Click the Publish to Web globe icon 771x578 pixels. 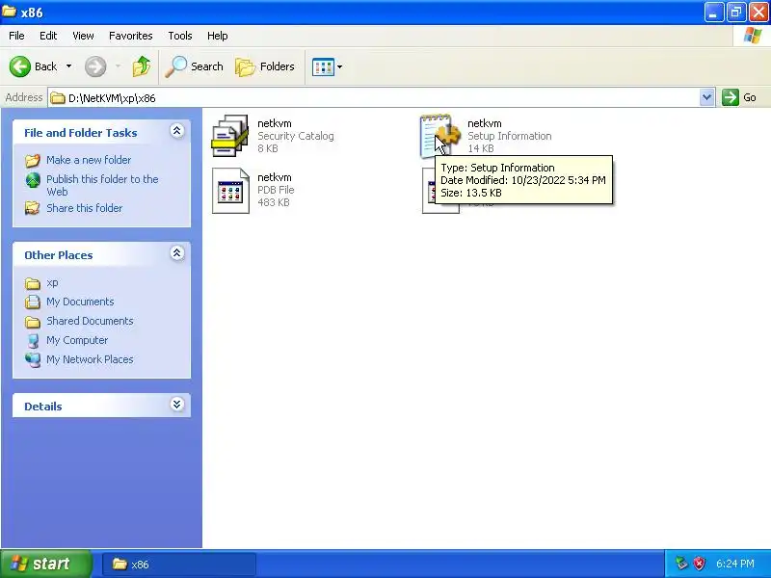coord(33,180)
